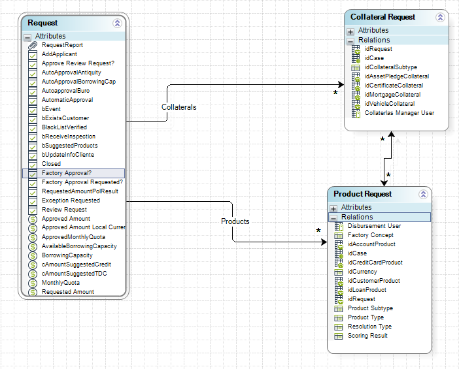Select the Collaterals relationship label

179,107
